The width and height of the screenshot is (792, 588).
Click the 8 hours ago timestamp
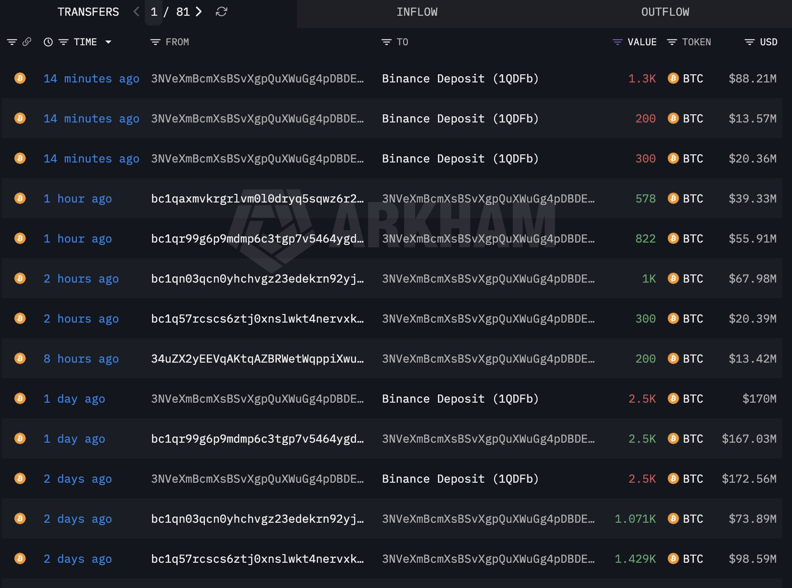[81, 359]
